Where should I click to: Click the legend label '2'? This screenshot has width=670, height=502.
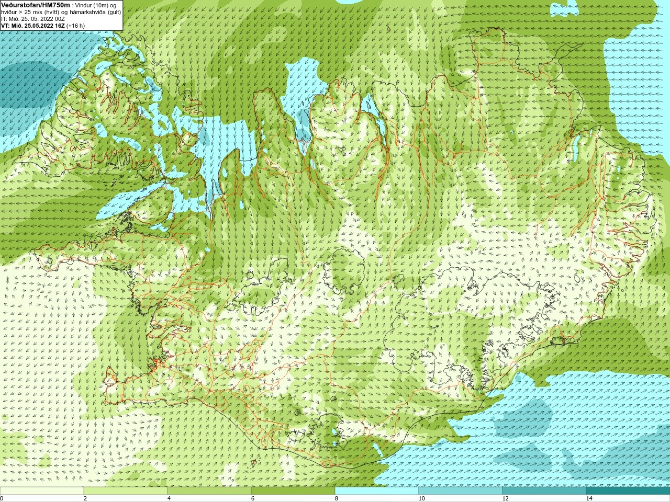[x=85, y=498]
